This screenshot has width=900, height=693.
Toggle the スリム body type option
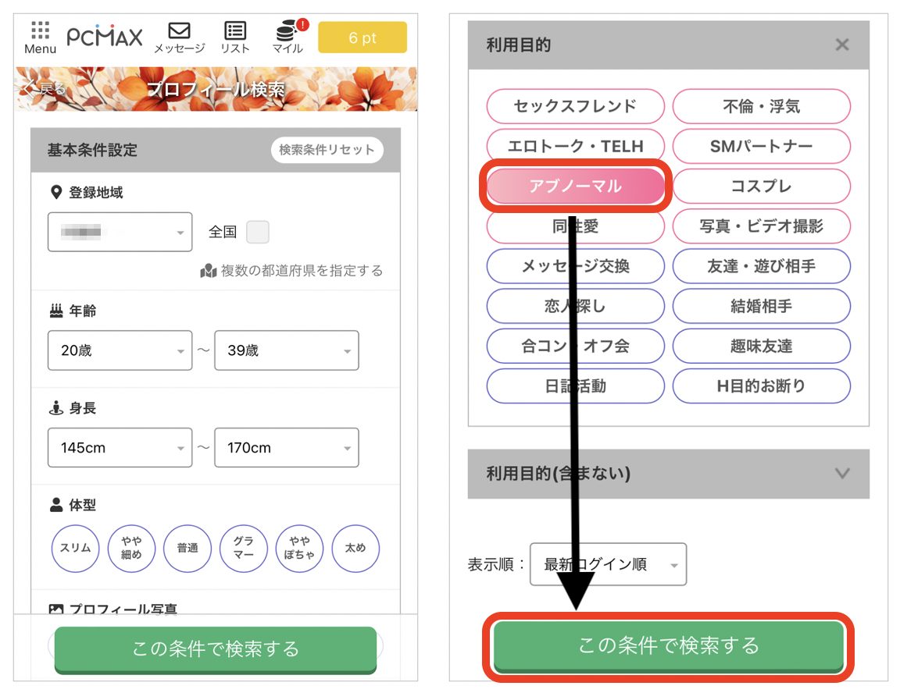pyautogui.click(x=75, y=548)
